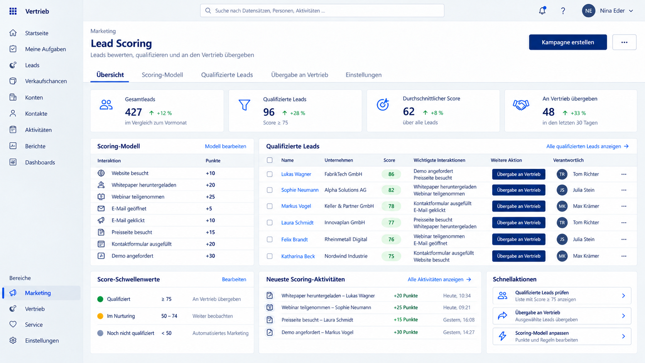The height and width of the screenshot is (363, 645).
Task: Select the Übersicht tab
Action: tap(110, 75)
